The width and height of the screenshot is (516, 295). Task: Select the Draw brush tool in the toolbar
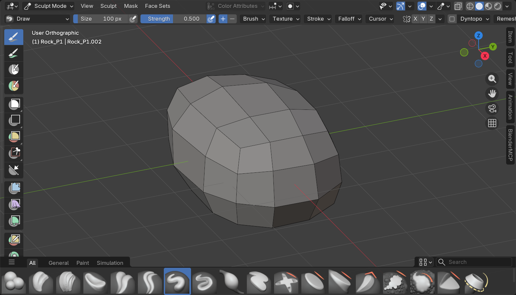click(x=14, y=37)
